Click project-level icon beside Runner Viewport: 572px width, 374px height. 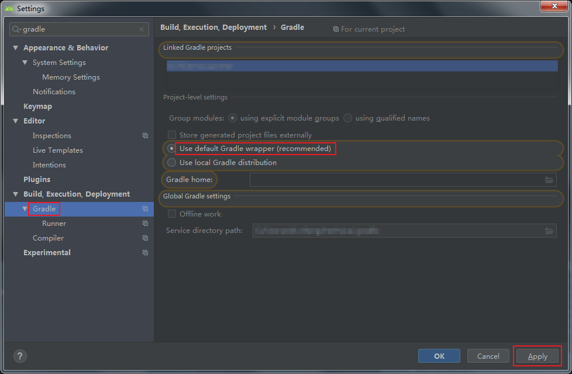coord(145,223)
